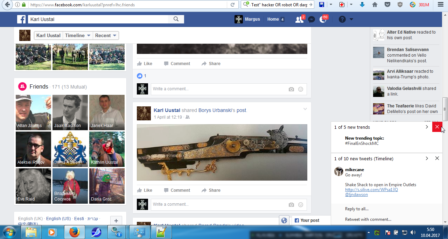Open friend Jaak Madison thumbnail
Screen dimensions: 448x239
70,112
